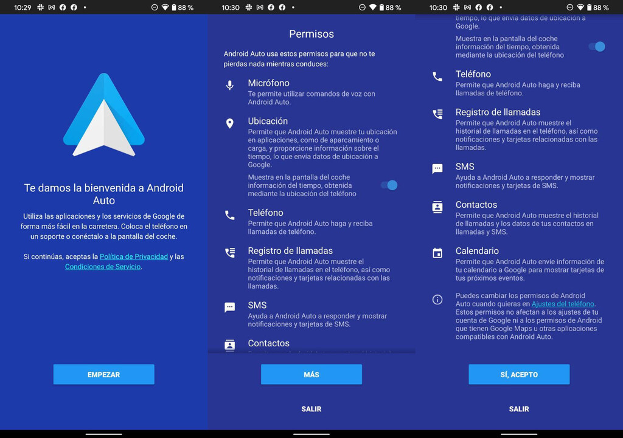Open the Política de Privacidad link
623x438 pixels.
click(134, 257)
